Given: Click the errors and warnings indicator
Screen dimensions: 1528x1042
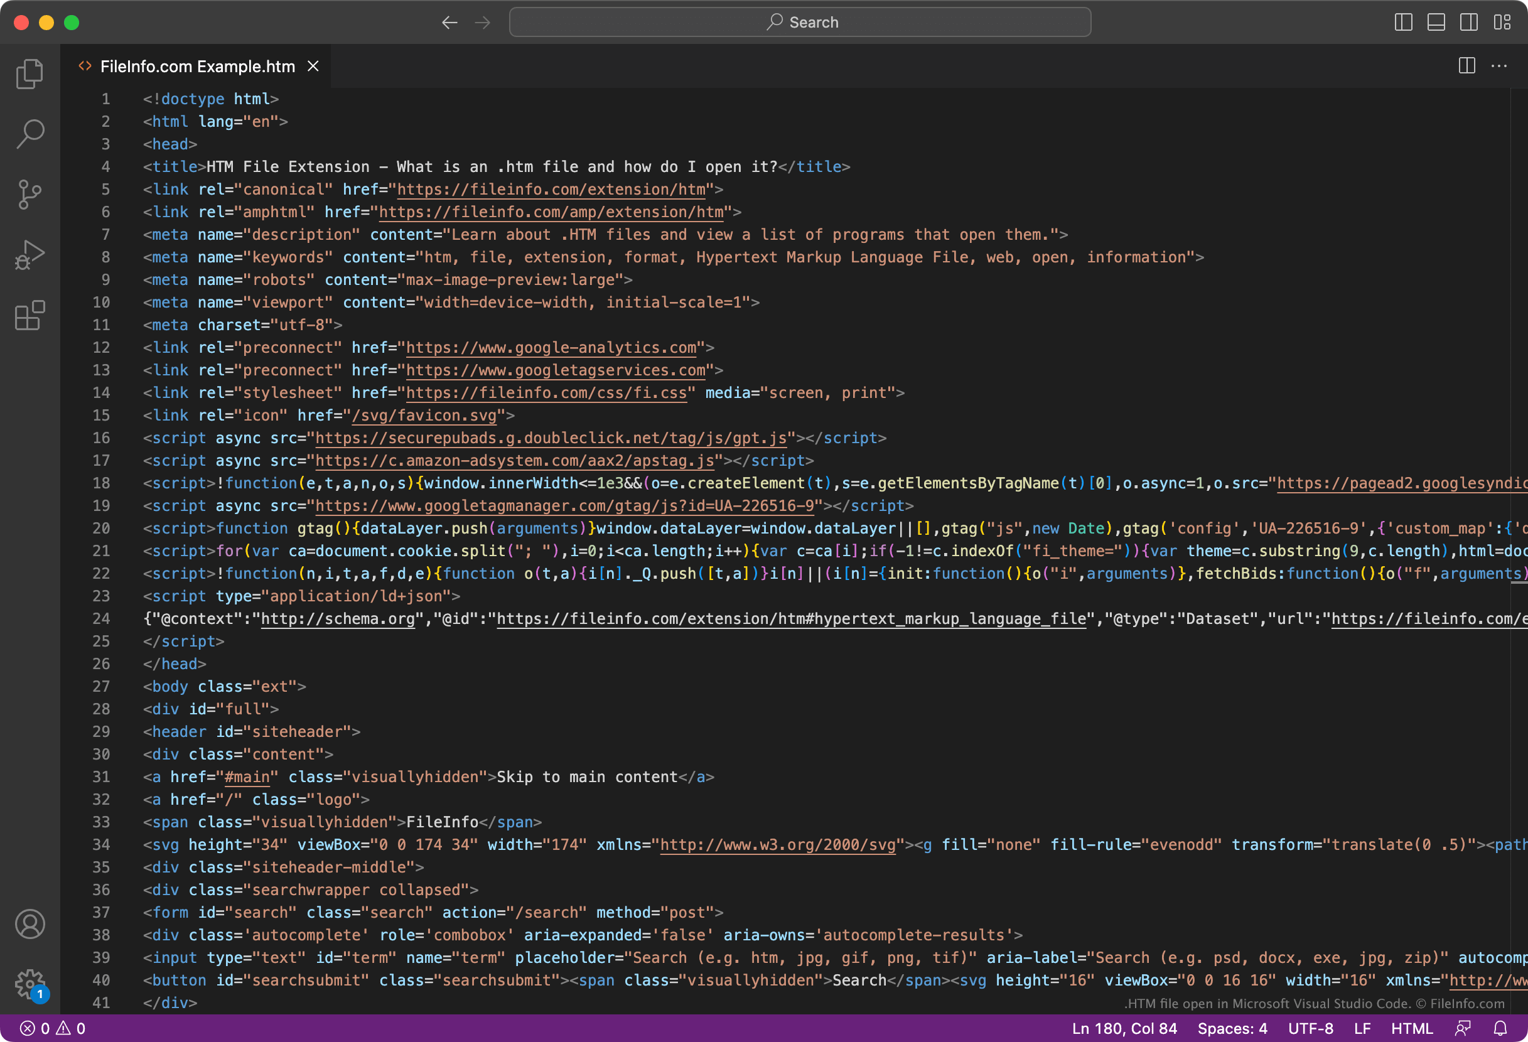Looking at the screenshot, I should pyautogui.click(x=53, y=1028).
